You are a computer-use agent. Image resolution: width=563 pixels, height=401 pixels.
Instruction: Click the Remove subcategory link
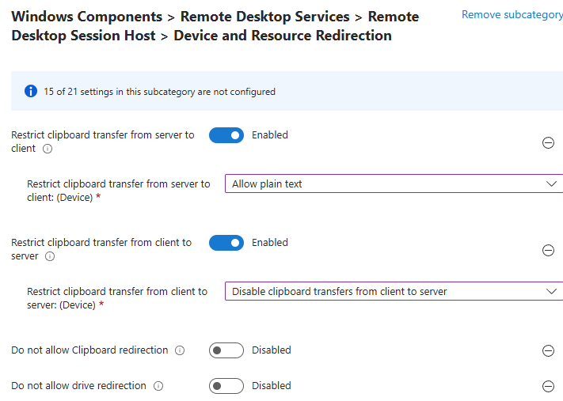512,15
